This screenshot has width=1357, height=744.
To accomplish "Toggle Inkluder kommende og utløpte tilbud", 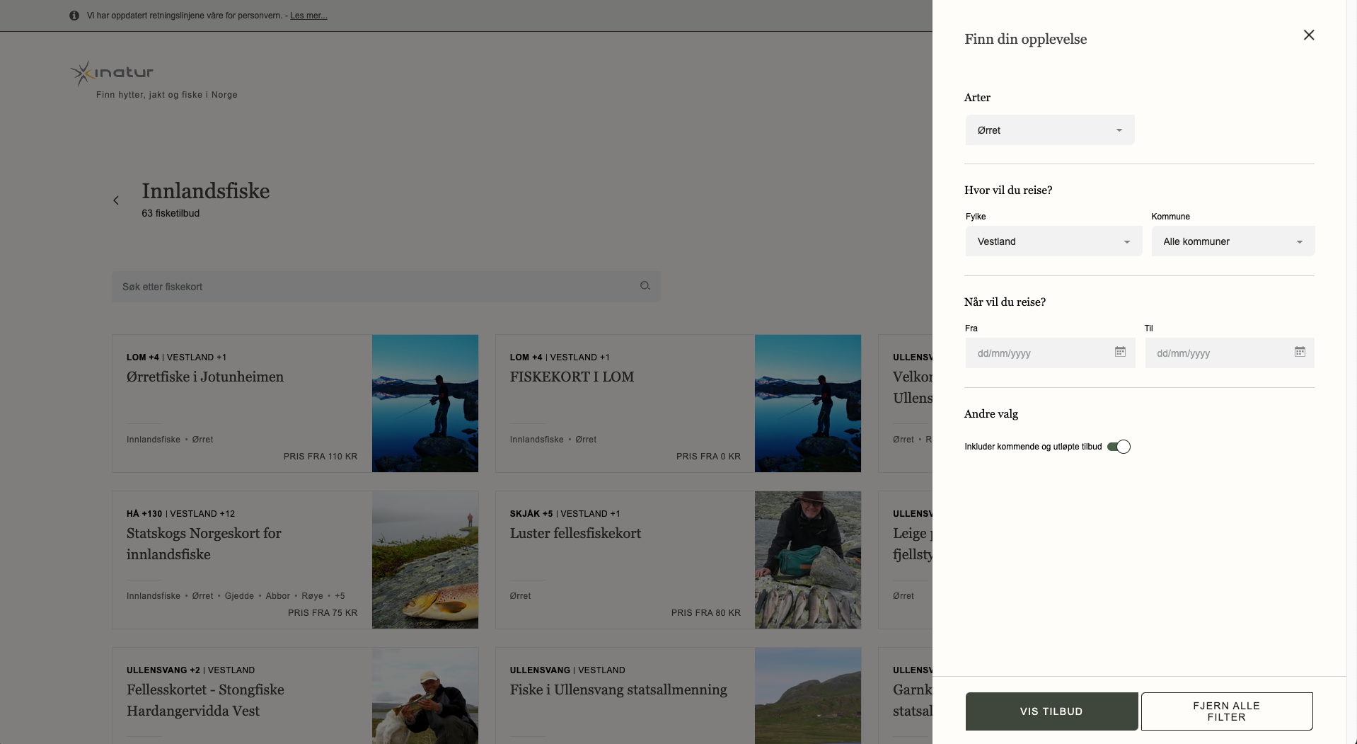I will click(x=1119, y=447).
